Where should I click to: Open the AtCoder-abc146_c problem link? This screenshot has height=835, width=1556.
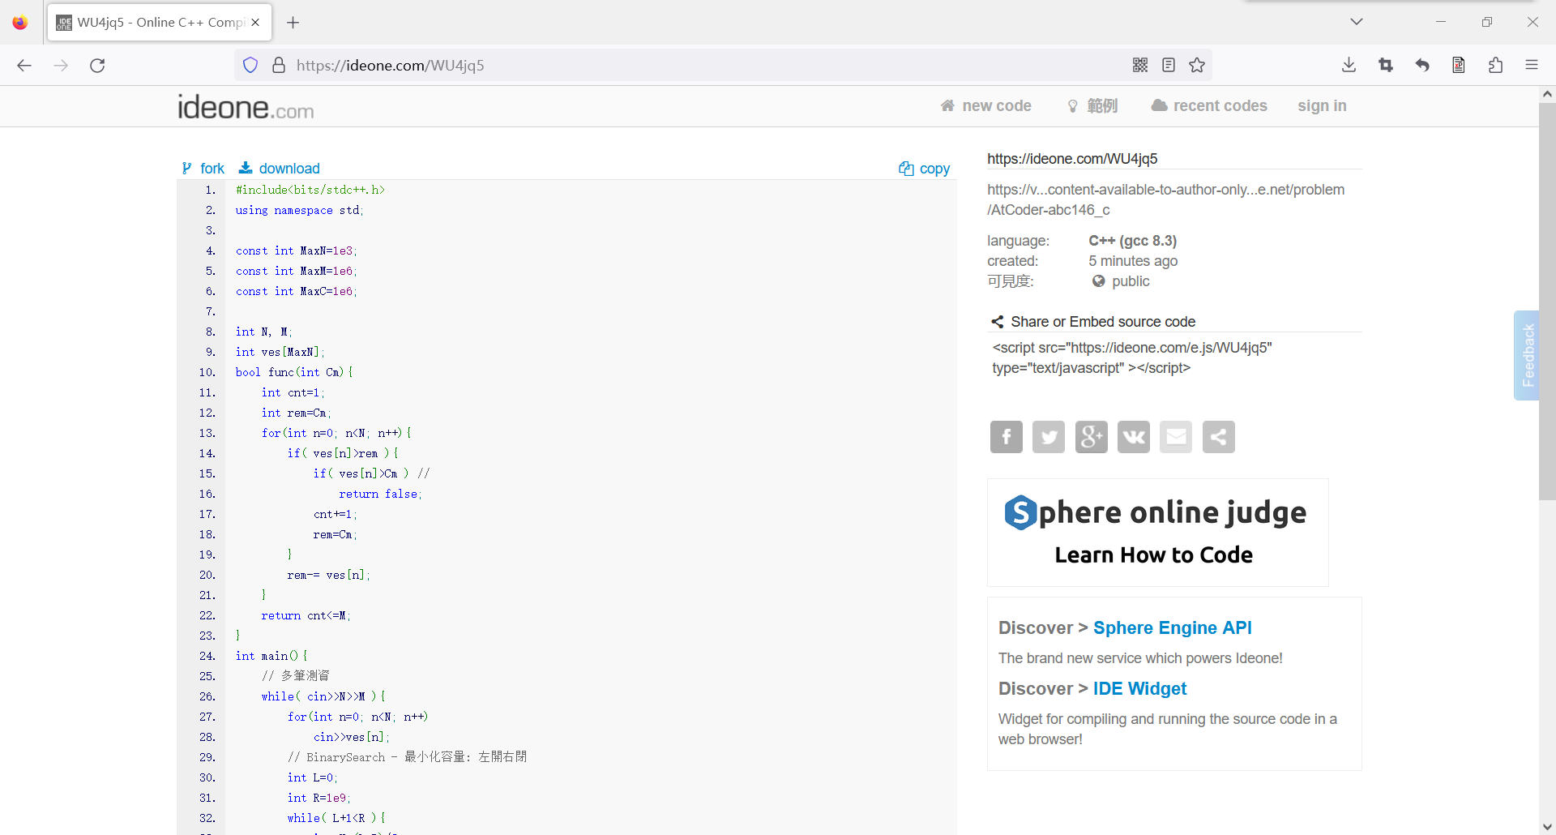click(x=1165, y=199)
